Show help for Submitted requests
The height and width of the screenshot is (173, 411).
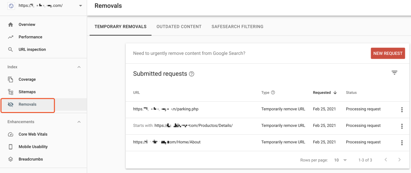coord(191,74)
